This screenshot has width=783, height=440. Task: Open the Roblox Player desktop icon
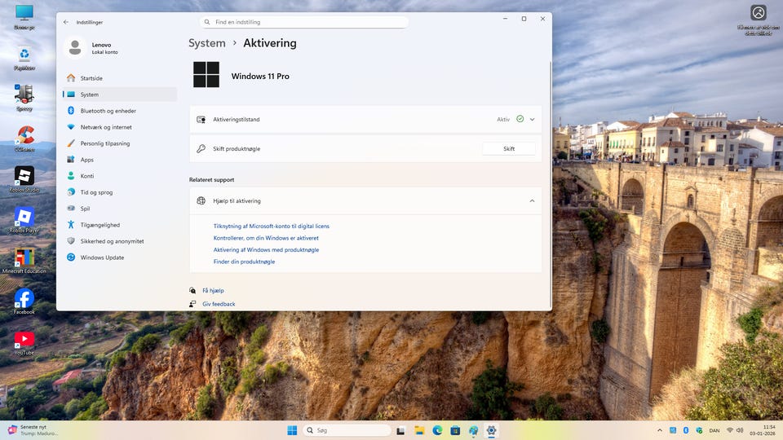click(24, 217)
